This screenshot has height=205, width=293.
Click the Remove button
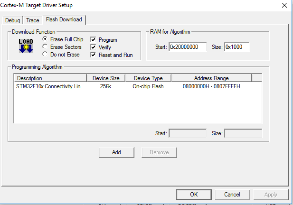tap(159, 152)
